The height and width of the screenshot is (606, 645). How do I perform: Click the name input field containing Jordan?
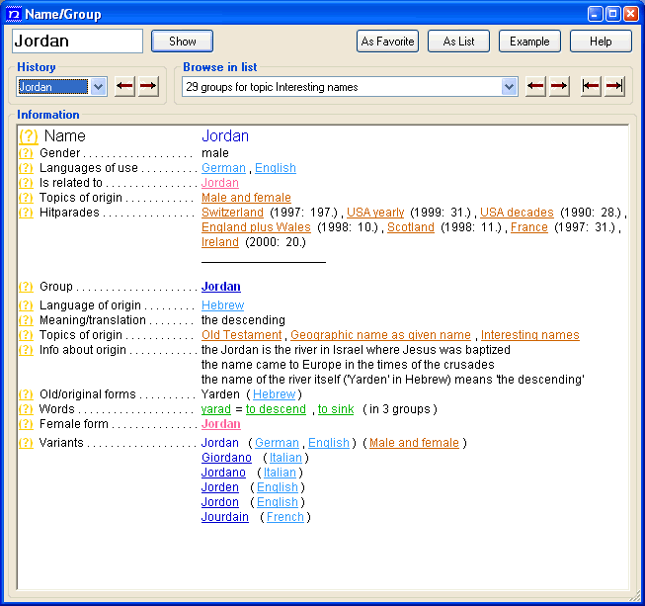(x=77, y=42)
